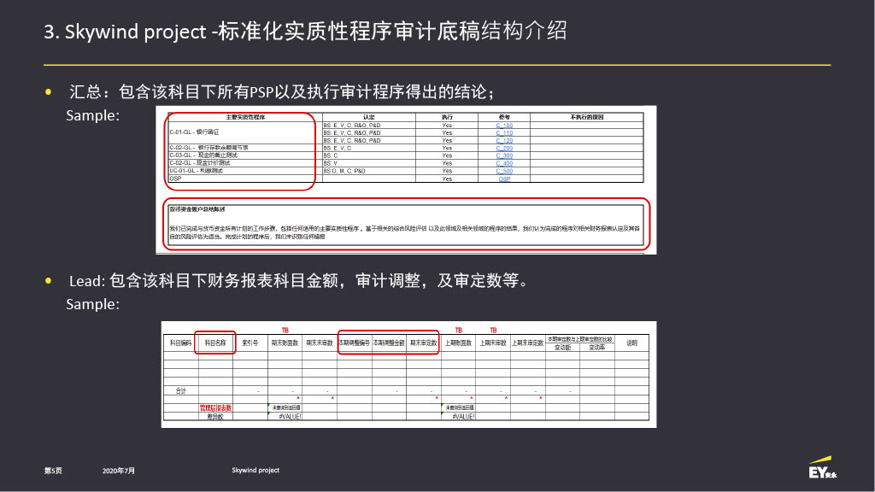The height and width of the screenshot is (492, 875).
Task: Click the conclusion paragraph starting '我们已完成'
Action: (x=405, y=232)
